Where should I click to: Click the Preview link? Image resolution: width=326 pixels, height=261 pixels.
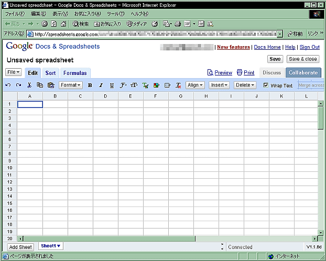coord(223,72)
